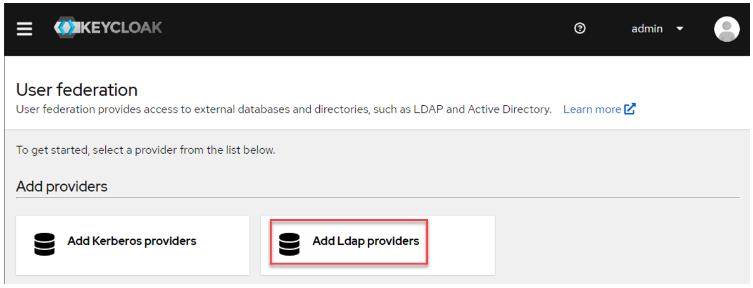
Task: Click the Add providers section heading
Action: tap(61, 186)
